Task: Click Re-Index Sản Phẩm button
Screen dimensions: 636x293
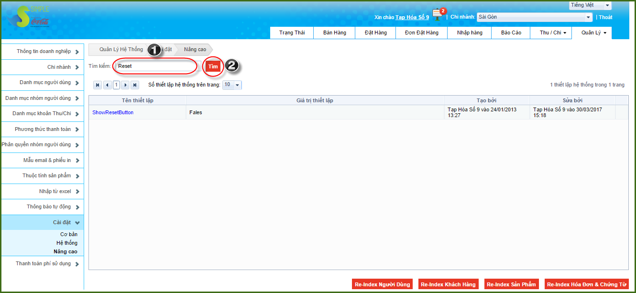Action: [x=511, y=284]
